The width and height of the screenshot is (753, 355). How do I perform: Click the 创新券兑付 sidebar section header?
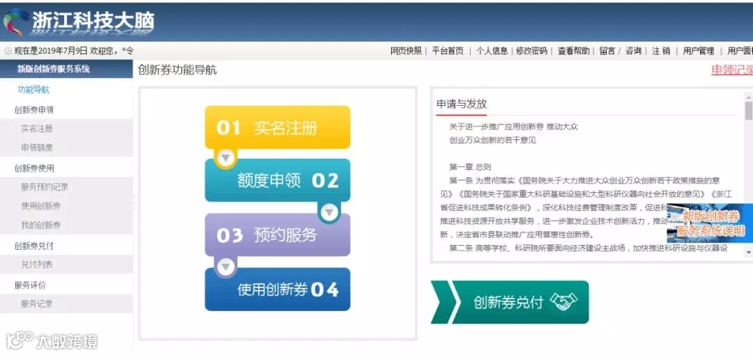point(34,246)
